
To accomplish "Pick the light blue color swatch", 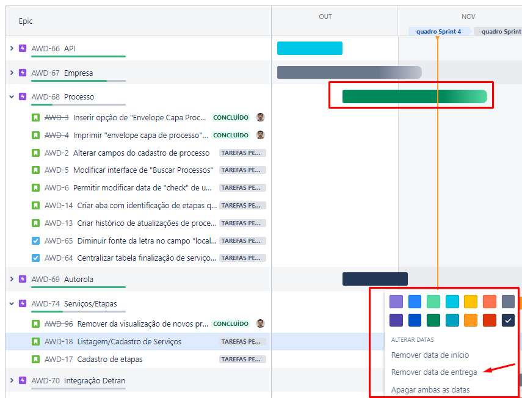I will click(415, 302).
